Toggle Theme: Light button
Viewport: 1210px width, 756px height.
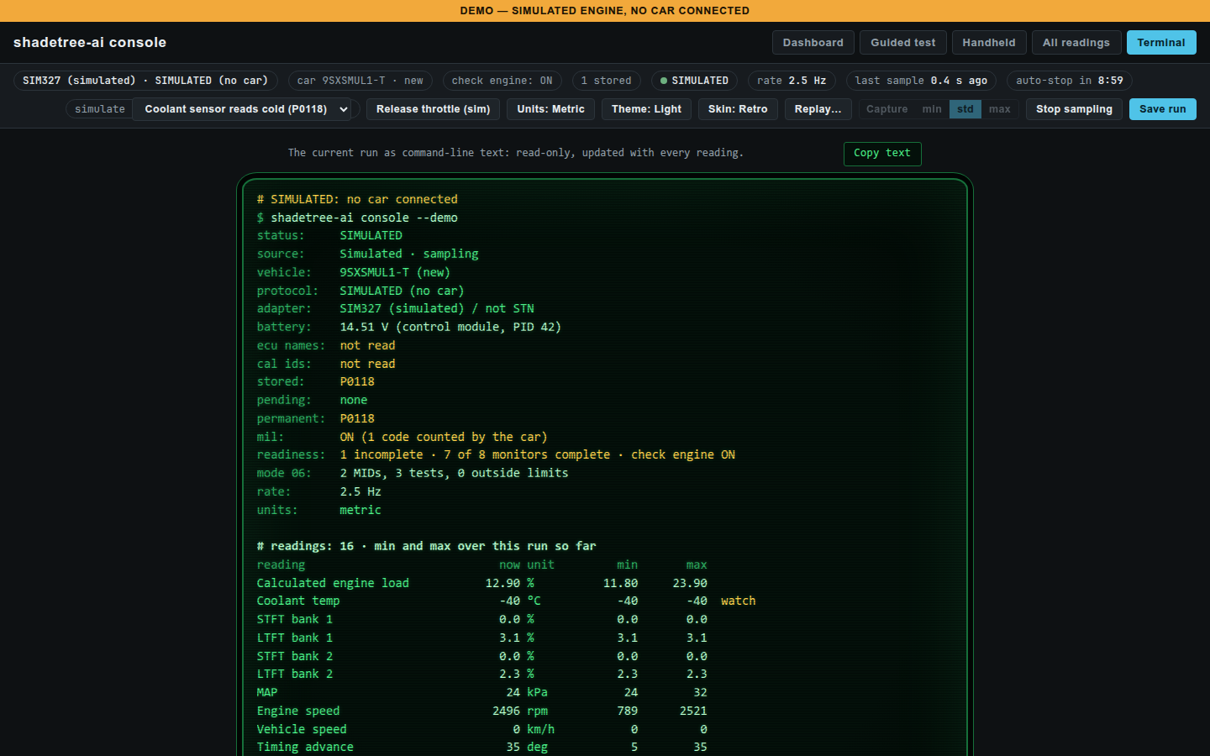(x=646, y=109)
